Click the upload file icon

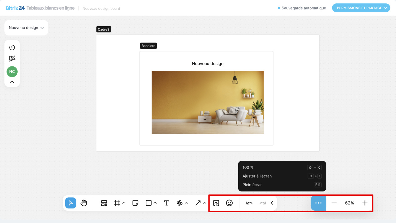pos(216,203)
